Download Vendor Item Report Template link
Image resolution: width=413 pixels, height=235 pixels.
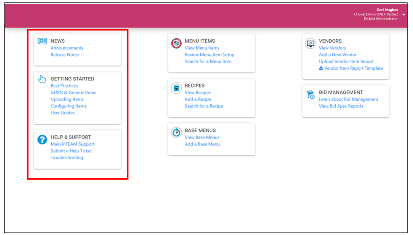pyautogui.click(x=354, y=68)
